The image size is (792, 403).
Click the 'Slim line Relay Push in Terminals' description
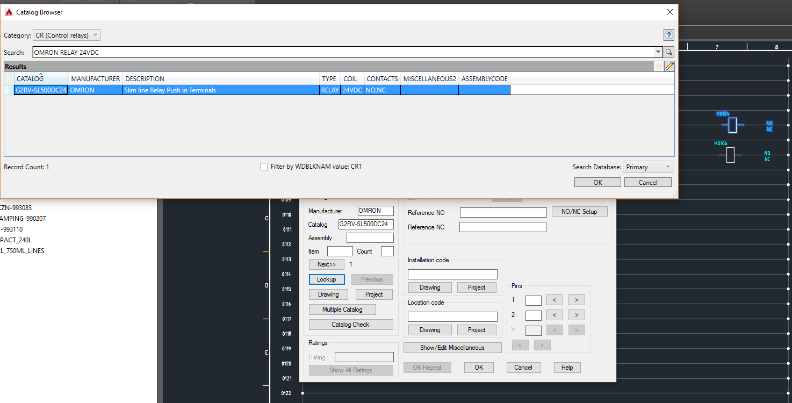tap(170, 90)
